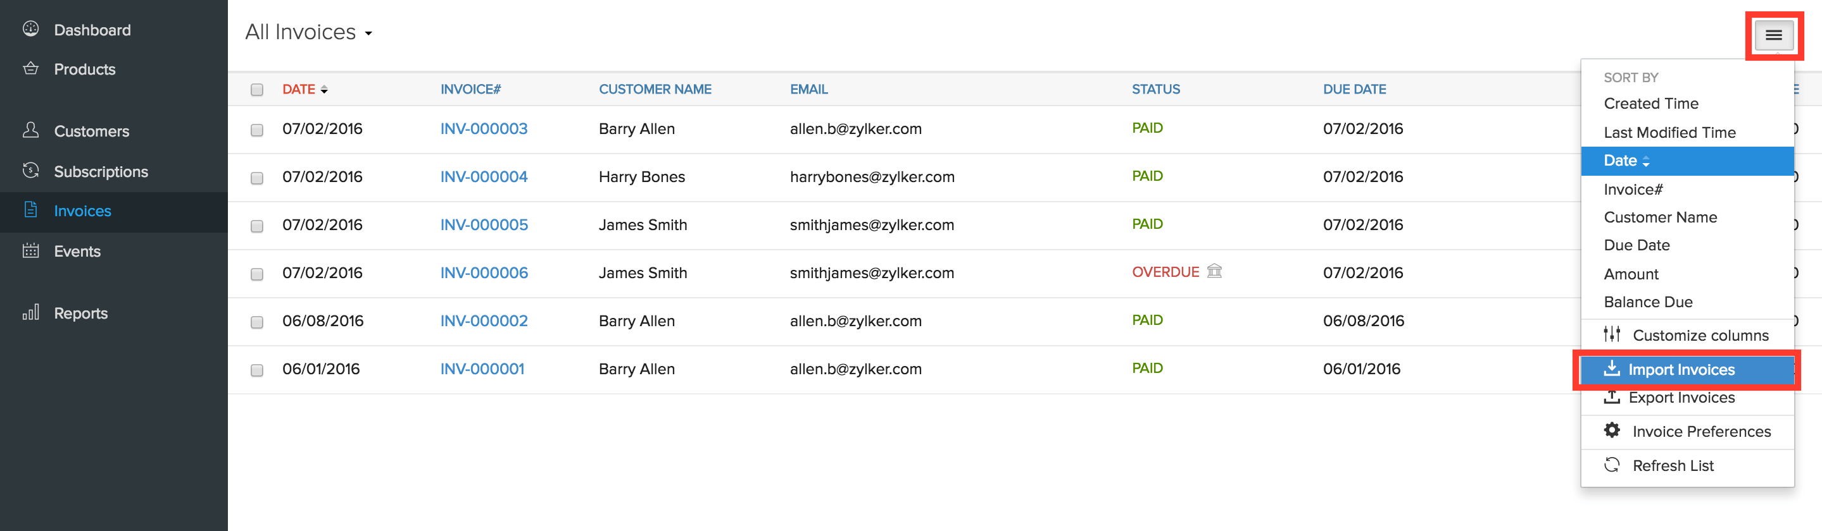Click Refresh List in the menu
Screen dimensions: 1822x531
pos(1672,465)
